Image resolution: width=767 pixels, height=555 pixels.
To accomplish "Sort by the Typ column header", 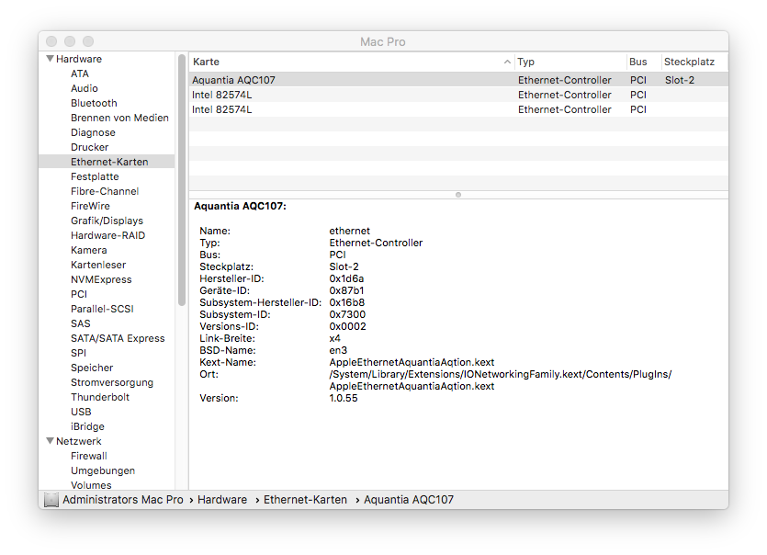I will tap(570, 62).
